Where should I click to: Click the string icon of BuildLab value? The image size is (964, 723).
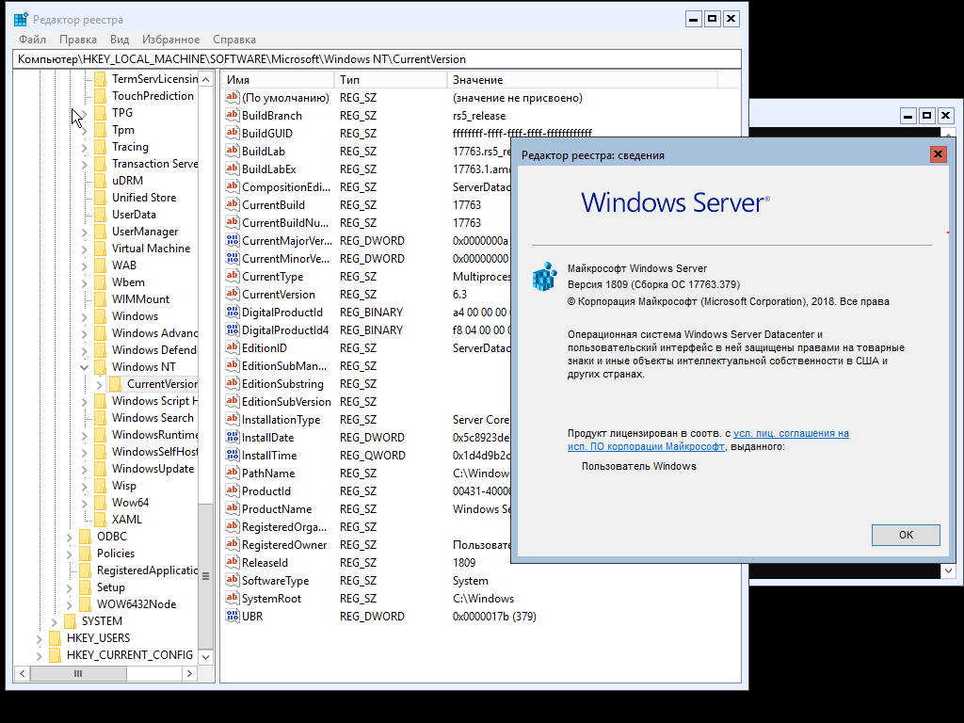pos(232,151)
